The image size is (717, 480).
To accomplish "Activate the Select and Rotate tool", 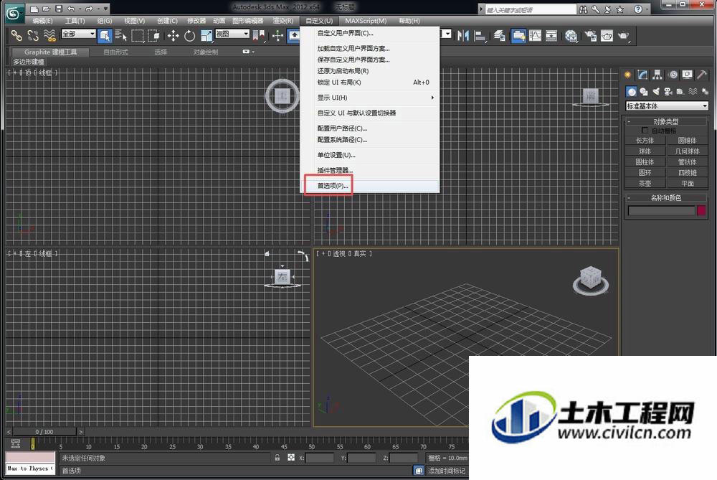I will [x=189, y=36].
